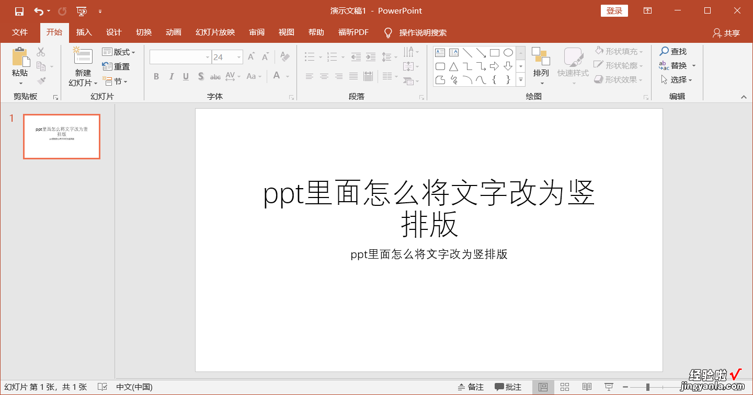Justify the paragraph text
The image size is (753, 395).
pos(353,76)
